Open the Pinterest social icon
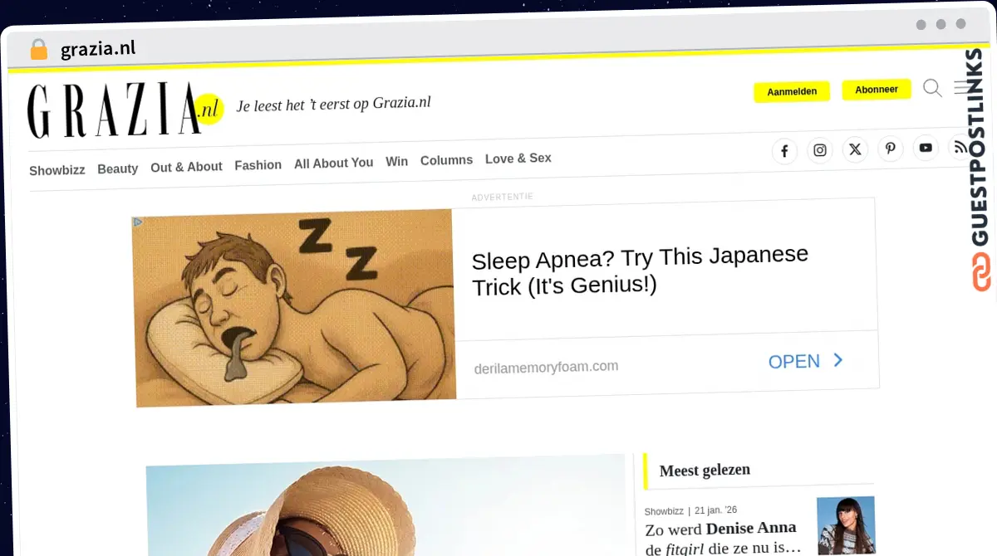Image resolution: width=997 pixels, height=556 pixels. (x=890, y=149)
